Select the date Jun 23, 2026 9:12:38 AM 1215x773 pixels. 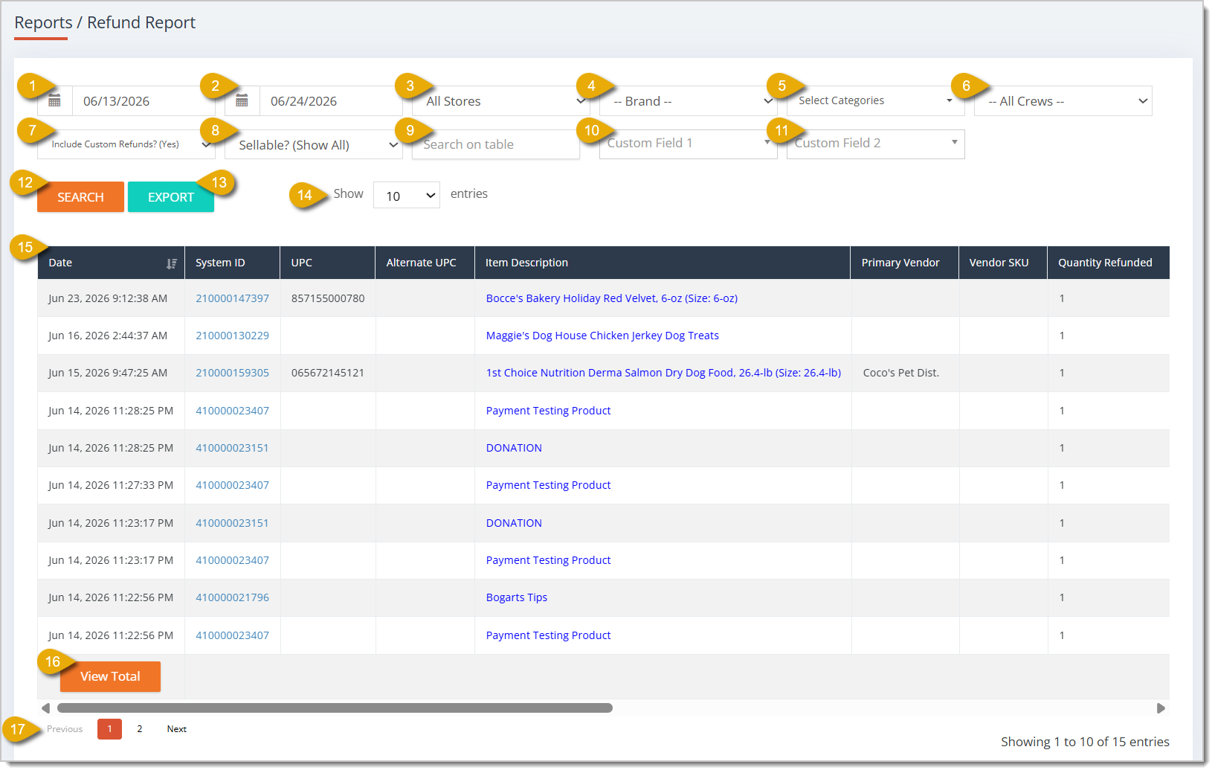point(108,298)
